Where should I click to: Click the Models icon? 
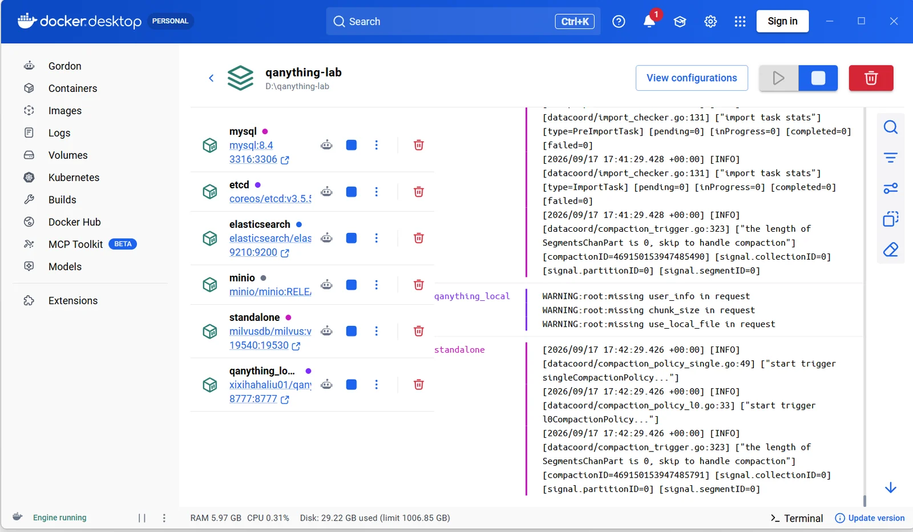[29, 267]
